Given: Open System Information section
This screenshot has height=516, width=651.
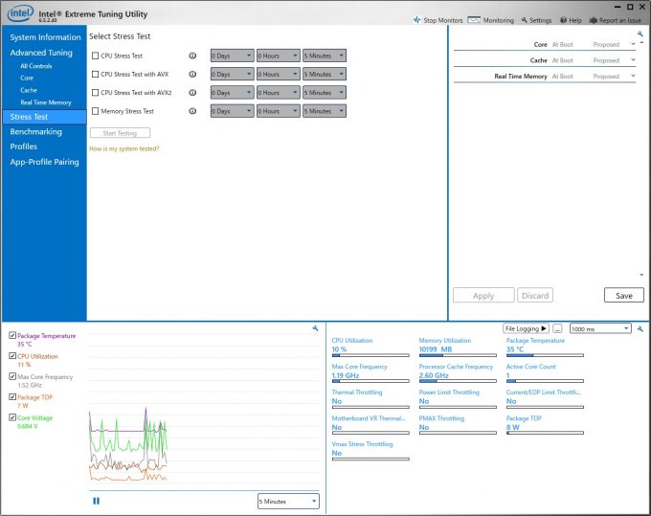Looking at the screenshot, I should [45, 37].
